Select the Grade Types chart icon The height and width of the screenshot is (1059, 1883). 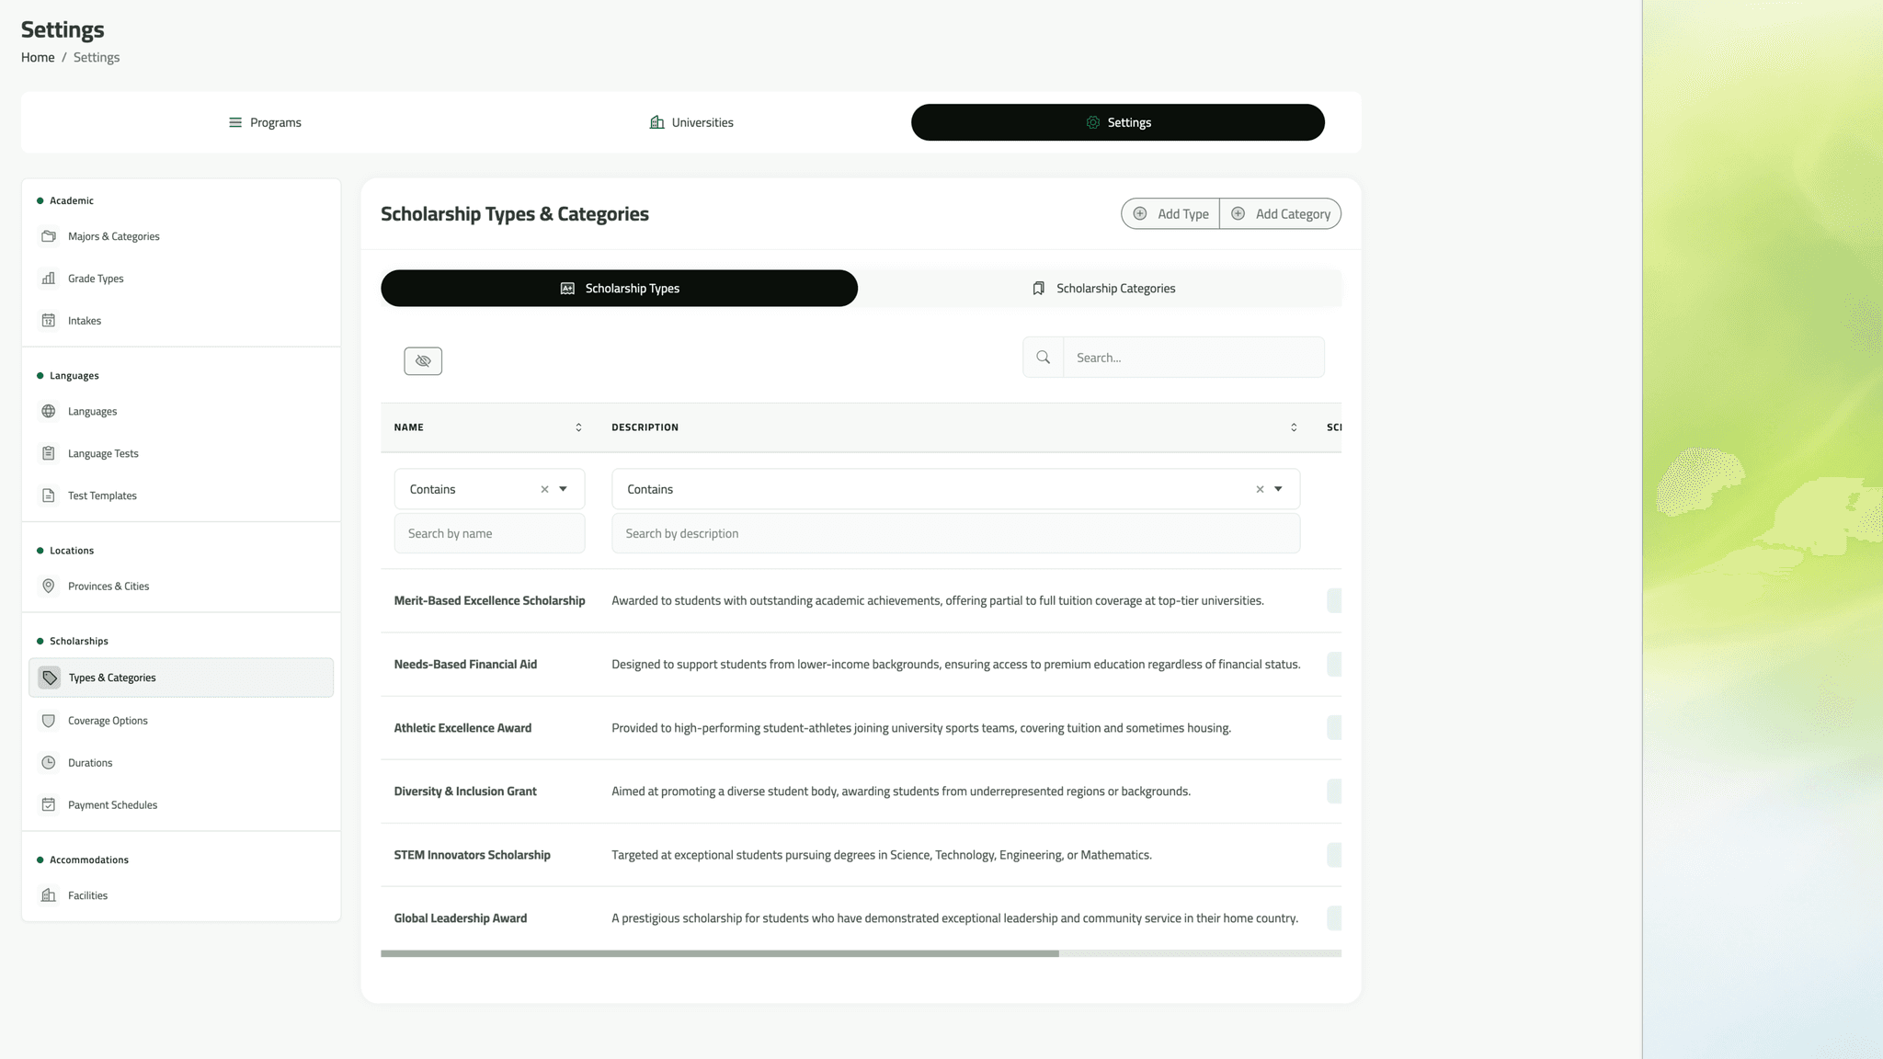[49, 278]
